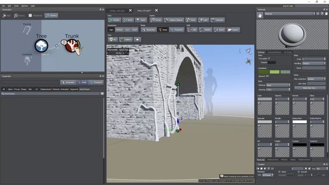Switch to Generator mode in toolbar
The height and width of the screenshot is (185, 329).
point(149,30)
